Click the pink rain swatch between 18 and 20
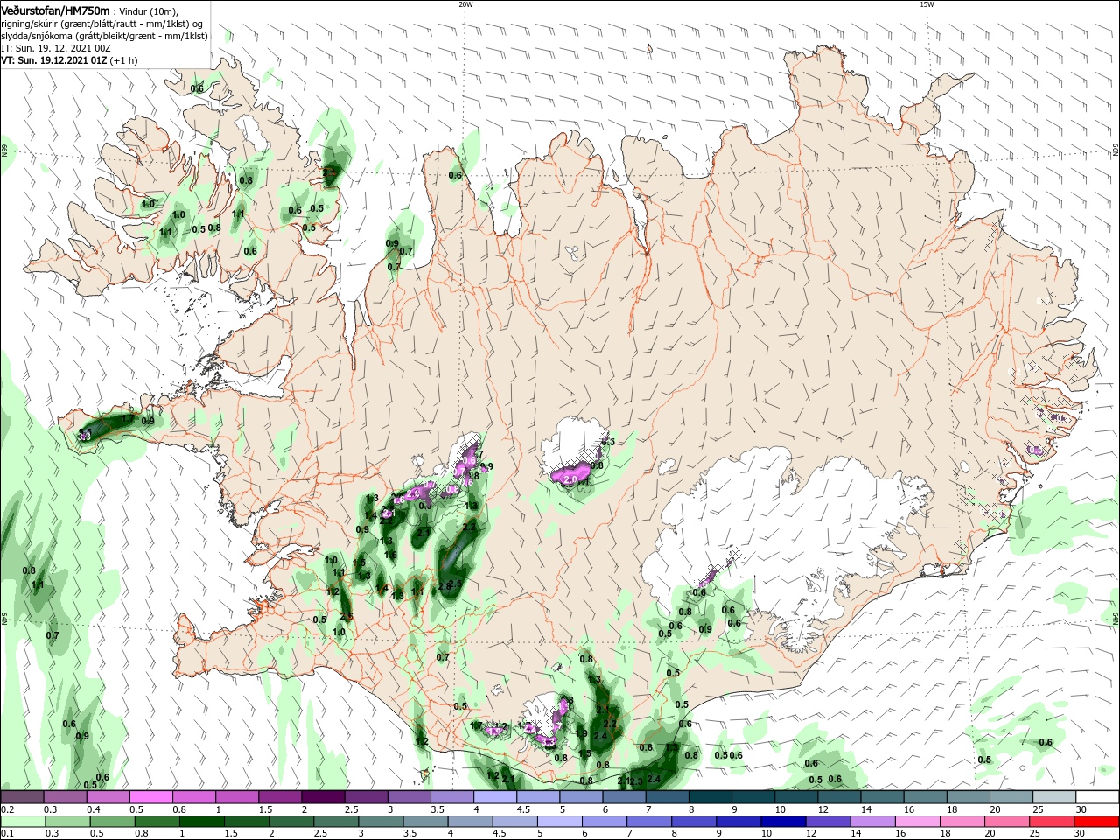 point(962,822)
